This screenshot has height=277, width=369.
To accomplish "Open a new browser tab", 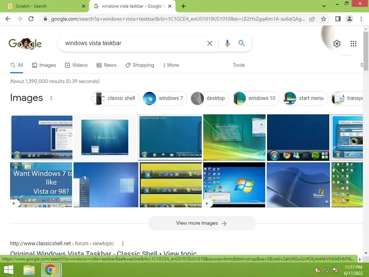I will (x=183, y=6).
